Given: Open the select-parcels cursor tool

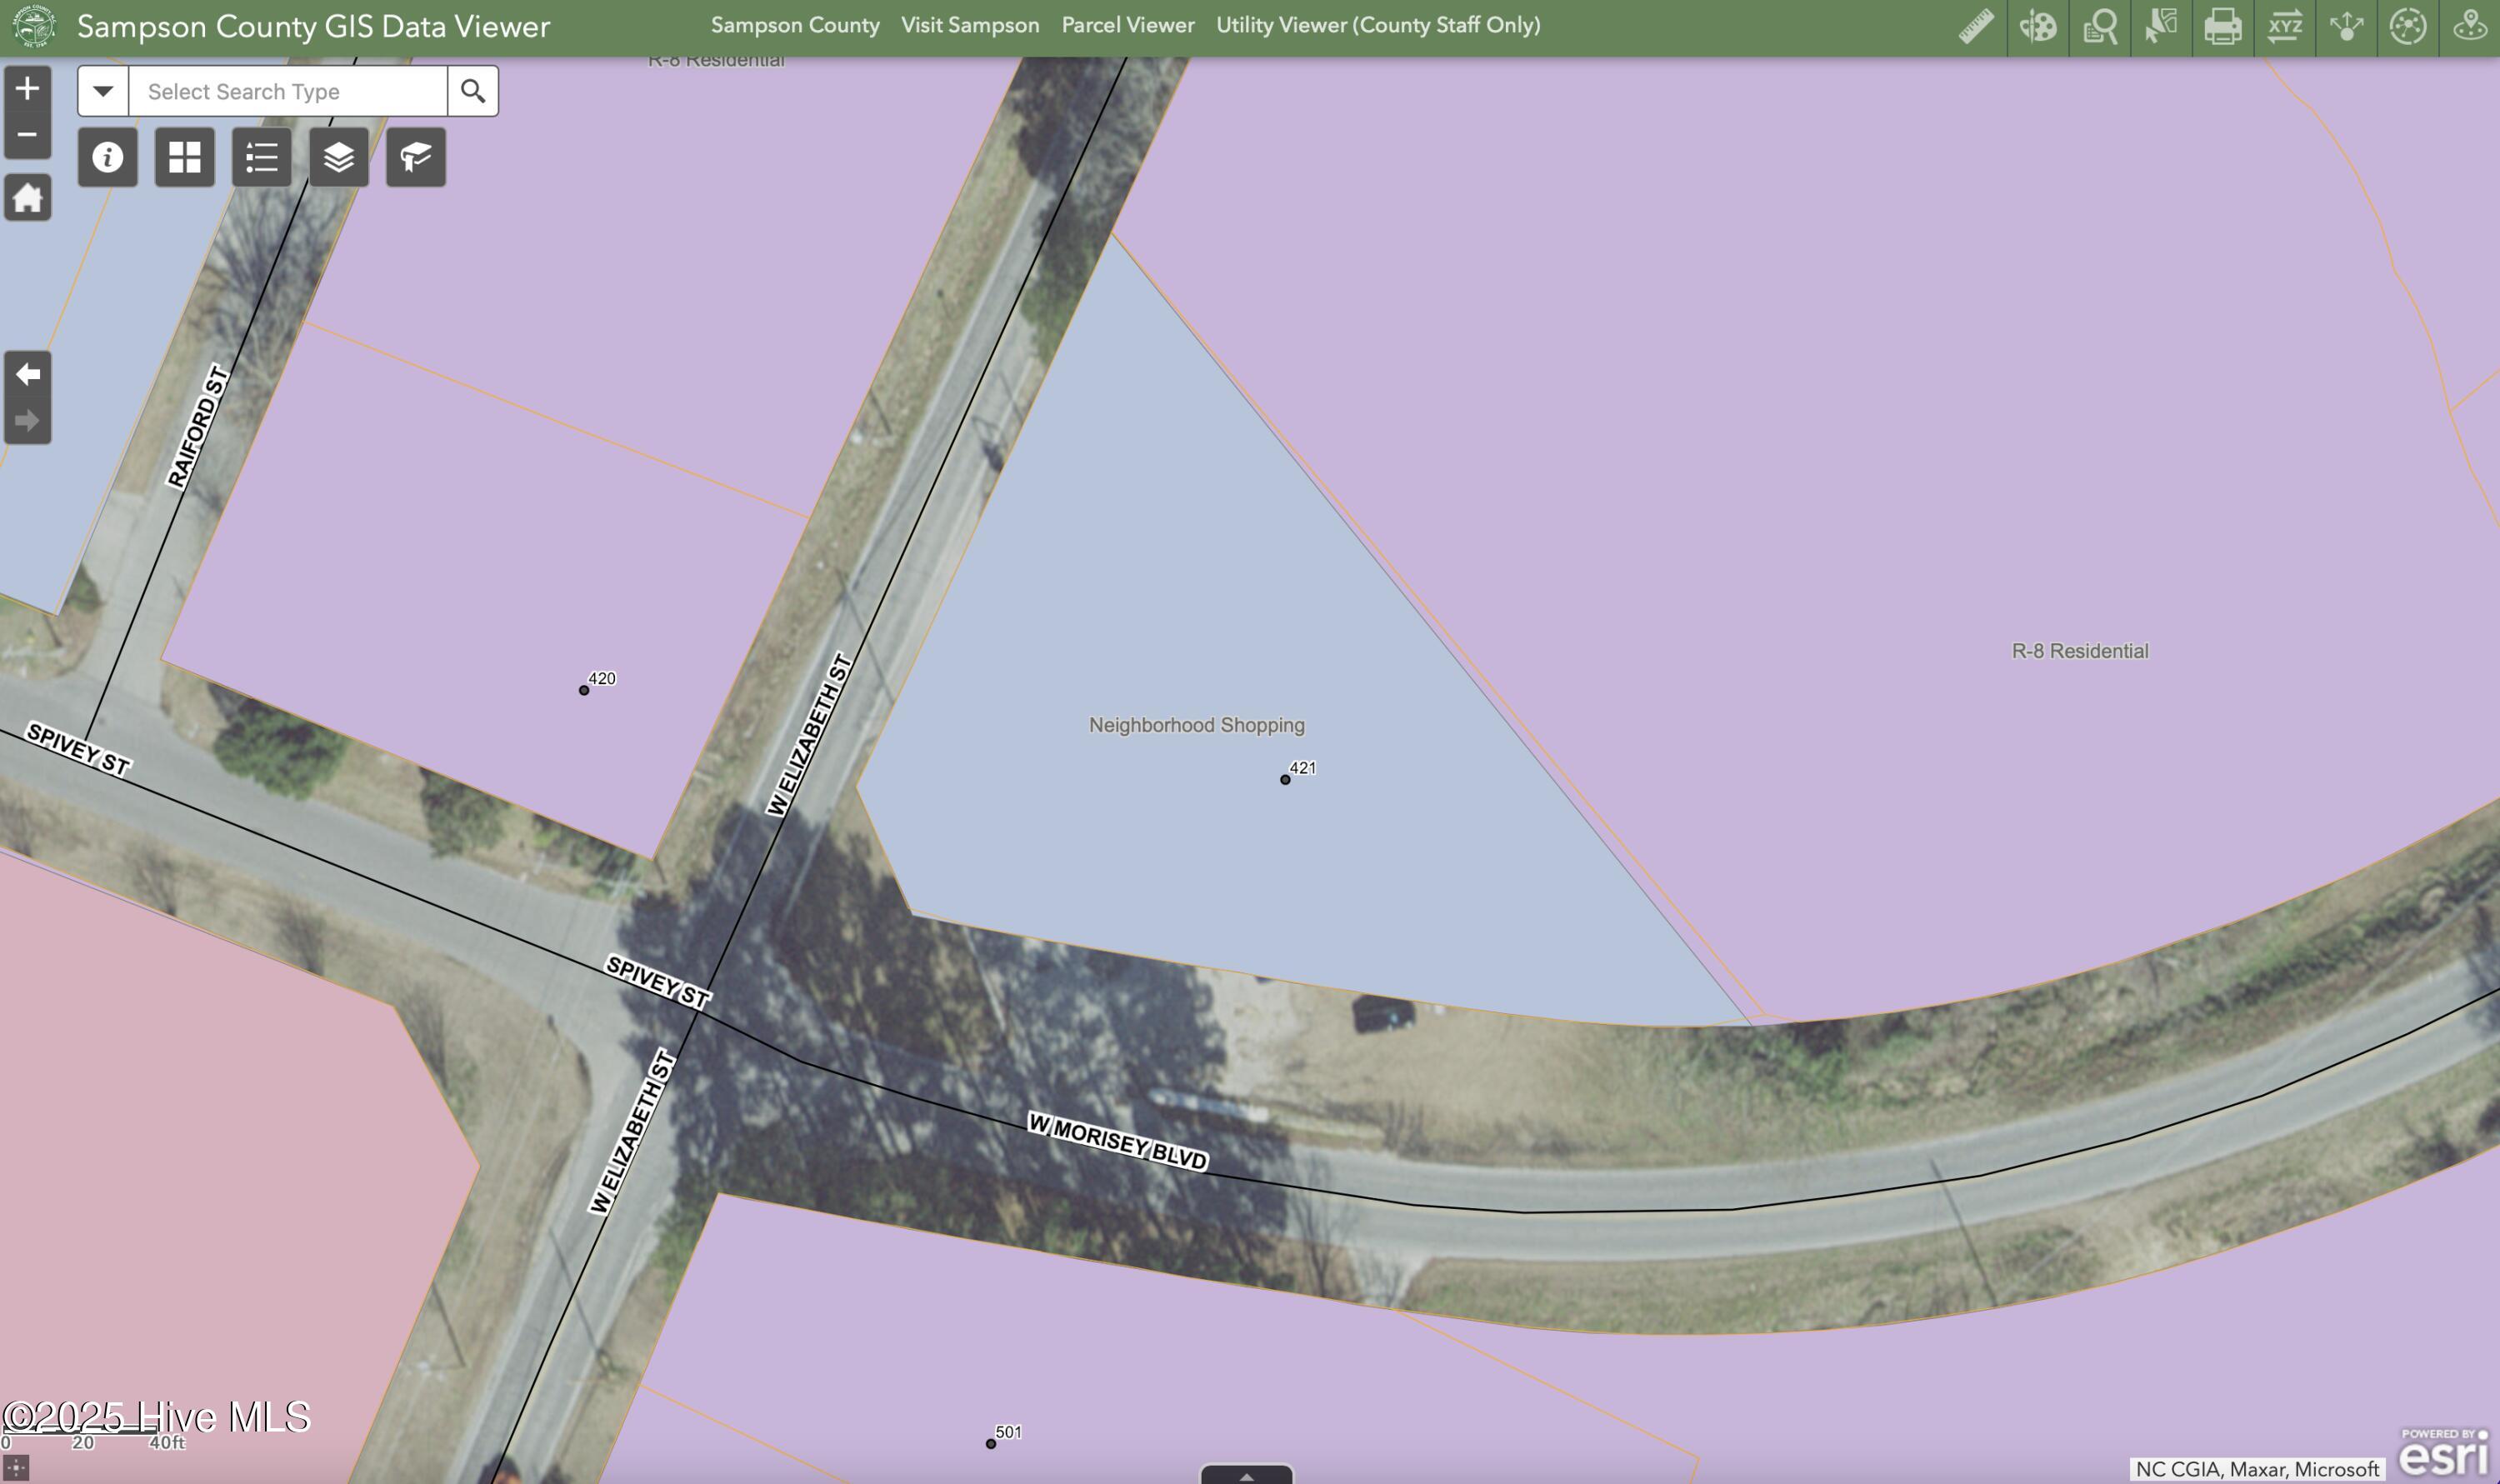Looking at the screenshot, I should 2160,26.
